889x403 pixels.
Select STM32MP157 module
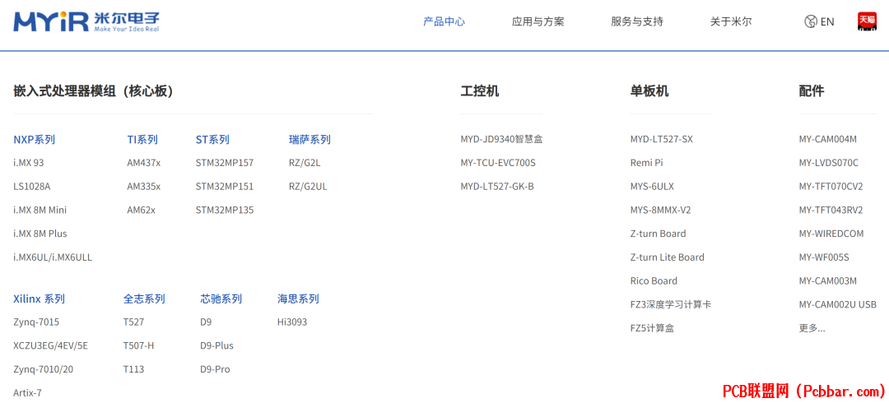(225, 163)
